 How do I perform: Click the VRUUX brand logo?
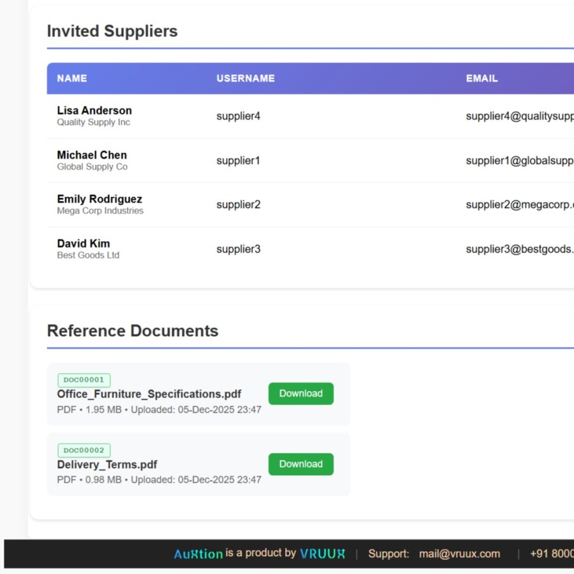(x=322, y=554)
